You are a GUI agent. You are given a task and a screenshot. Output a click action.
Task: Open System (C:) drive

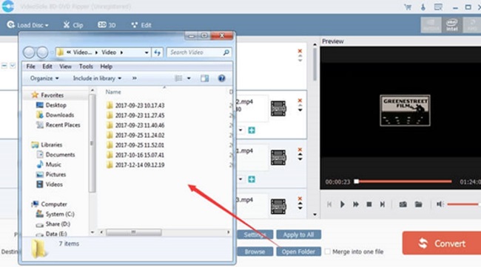[55, 214]
